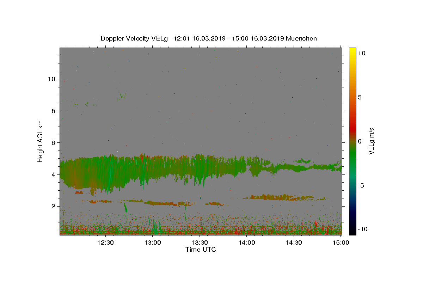Select the Muenchen location text in the title

pyautogui.click(x=301, y=38)
